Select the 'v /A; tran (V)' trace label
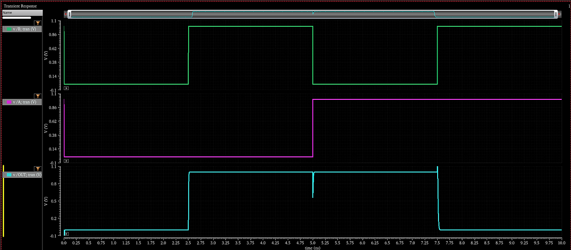 click(25, 102)
